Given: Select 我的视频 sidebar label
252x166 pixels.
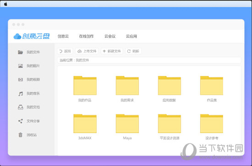Looking at the screenshot, I should [x=33, y=80].
